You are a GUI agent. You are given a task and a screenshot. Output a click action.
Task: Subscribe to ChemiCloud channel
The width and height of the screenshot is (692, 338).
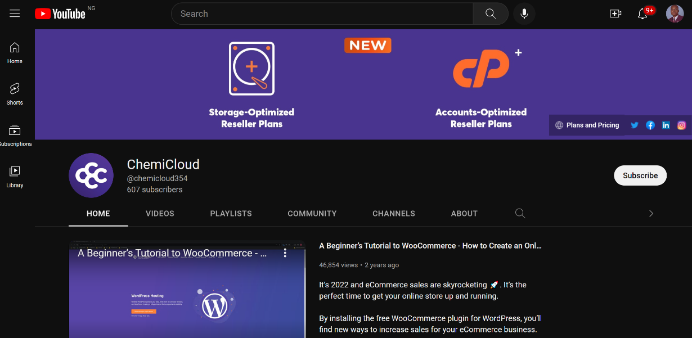coord(640,175)
